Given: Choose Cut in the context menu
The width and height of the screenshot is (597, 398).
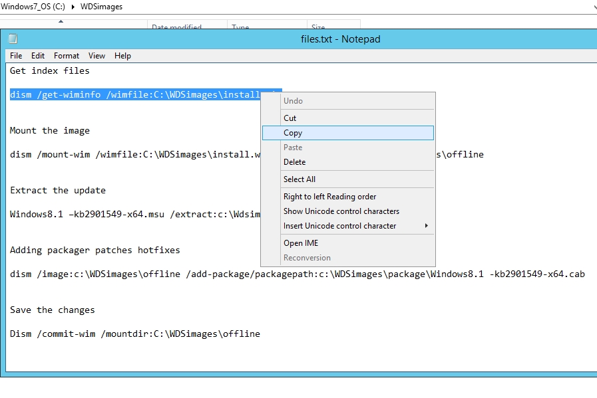Looking at the screenshot, I should pos(348,118).
